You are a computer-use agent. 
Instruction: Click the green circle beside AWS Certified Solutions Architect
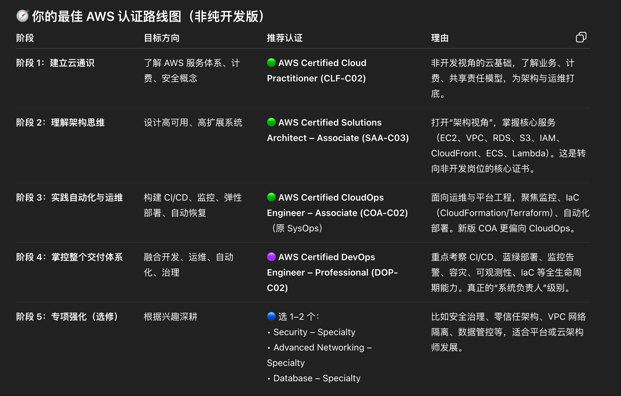[x=271, y=122]
